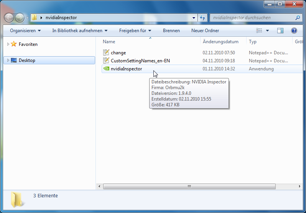Click the change view icon
Image resolution: width=306 pixels, height=213 pixels.
click(x=259, y=31)
